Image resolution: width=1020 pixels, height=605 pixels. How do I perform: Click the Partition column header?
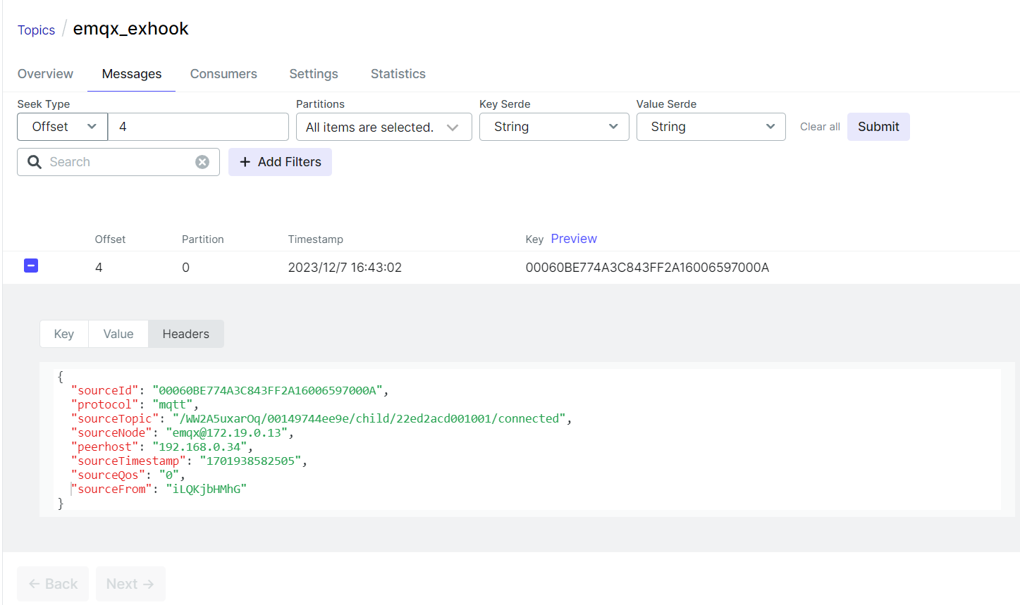click(203, 239)
